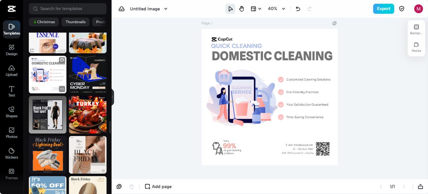The image size is (428, 194).
Task: Go to previous page arrow
Action: (381, 187)
